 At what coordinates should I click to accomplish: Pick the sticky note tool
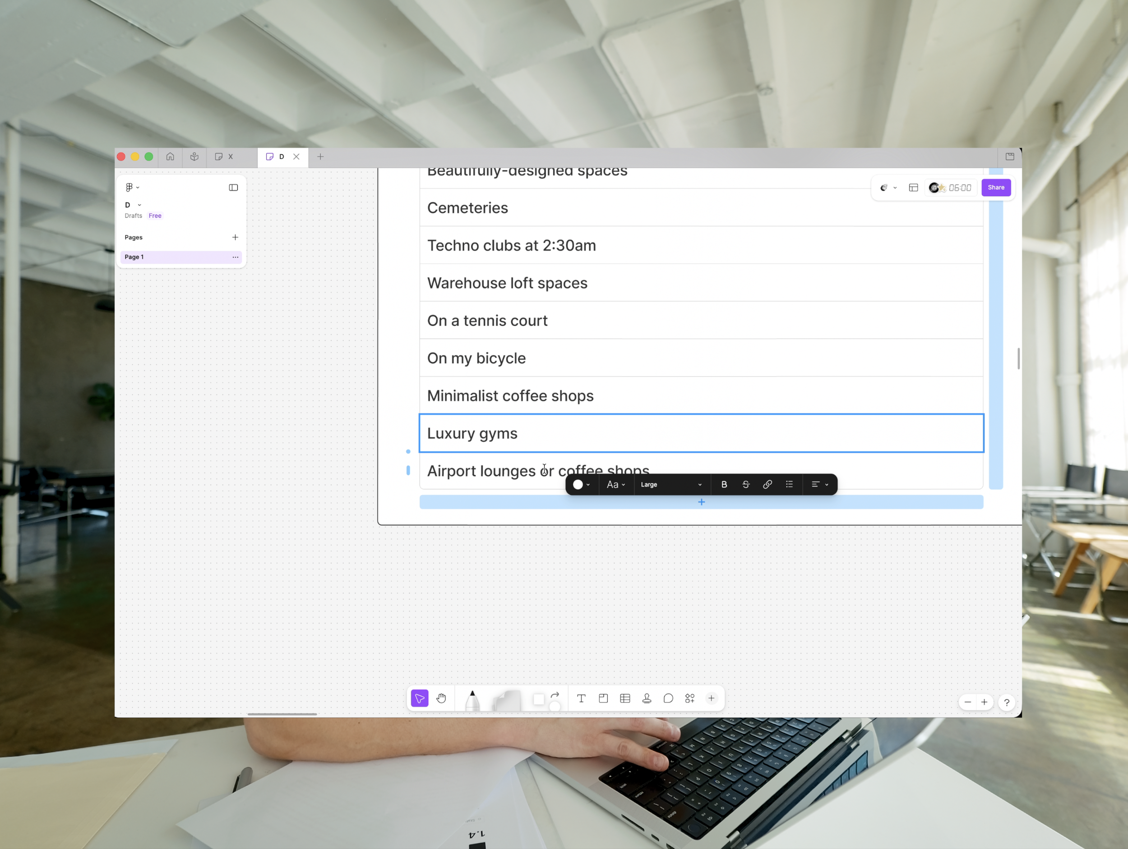(x=506, y=700)
